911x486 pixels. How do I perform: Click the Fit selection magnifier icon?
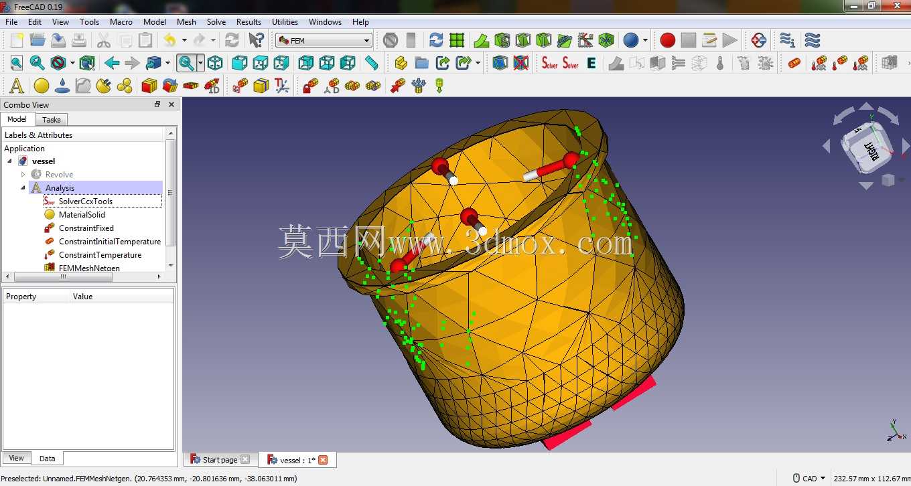[x=38, y=63]
